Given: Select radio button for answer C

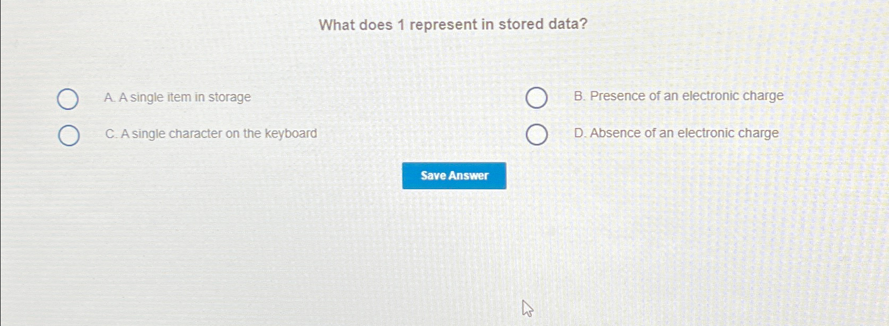Looking at the screenshot, I should click(x=68, y=134).
